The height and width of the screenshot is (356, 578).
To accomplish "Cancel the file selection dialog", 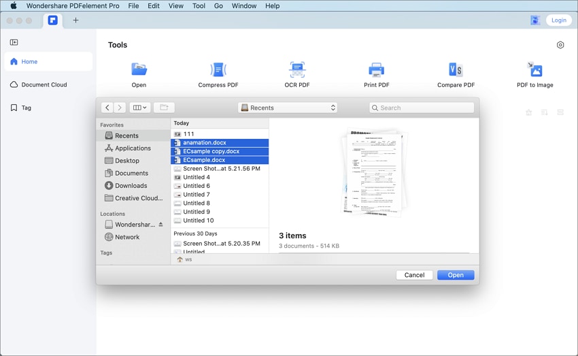I will pos(414,275).
